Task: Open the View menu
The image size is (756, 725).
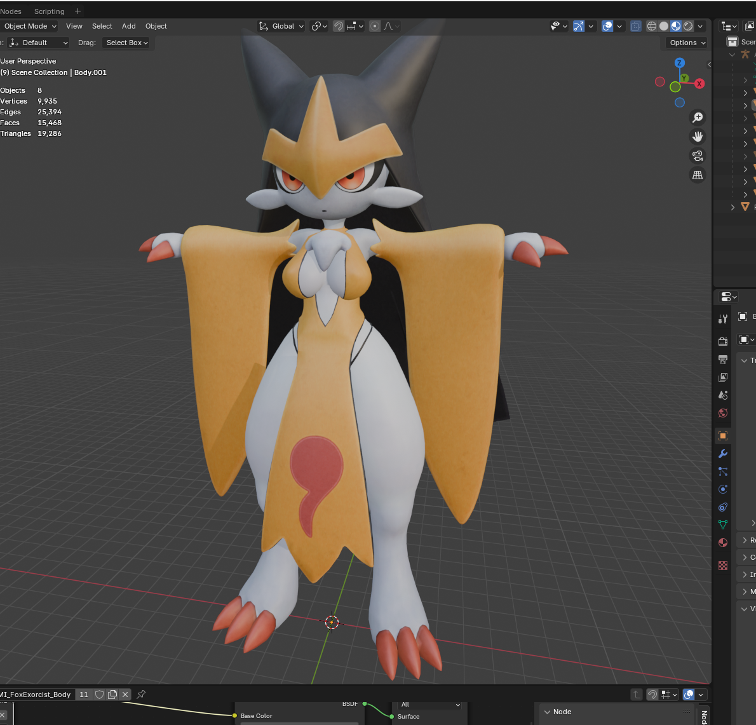Action: [74, 26]
